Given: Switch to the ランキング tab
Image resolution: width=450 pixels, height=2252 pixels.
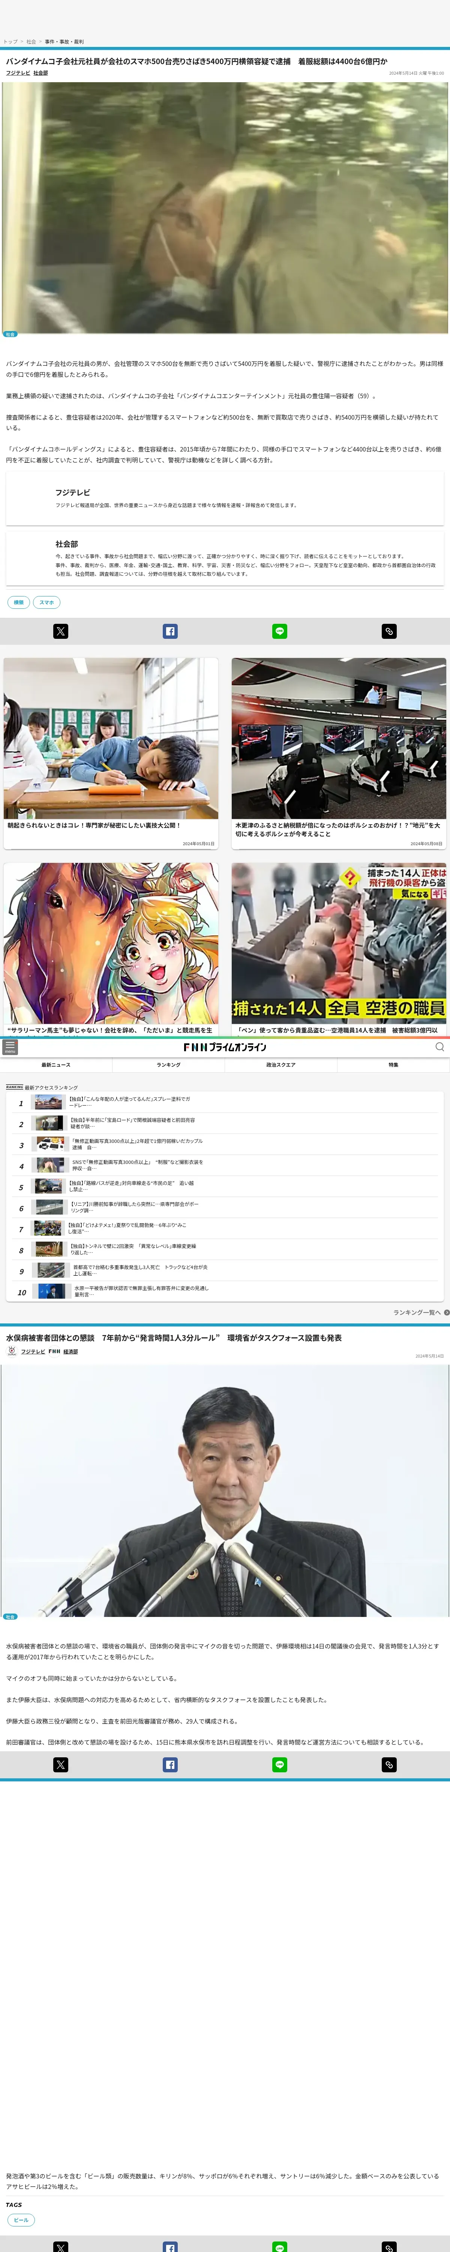Looking at the screenshot, I should (169, 1065).
